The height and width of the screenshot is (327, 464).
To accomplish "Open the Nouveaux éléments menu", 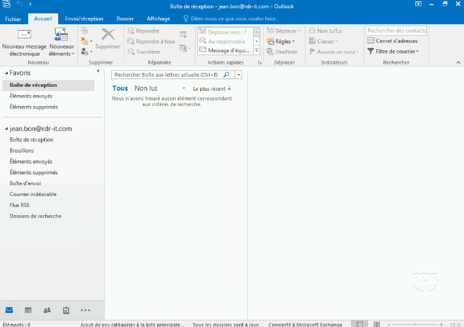I will pos(61,43).
